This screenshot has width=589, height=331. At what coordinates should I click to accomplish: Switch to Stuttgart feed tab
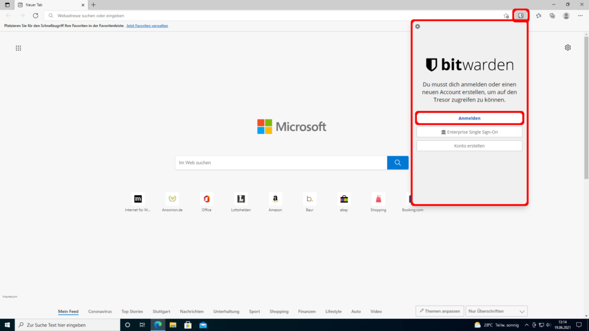161,311
